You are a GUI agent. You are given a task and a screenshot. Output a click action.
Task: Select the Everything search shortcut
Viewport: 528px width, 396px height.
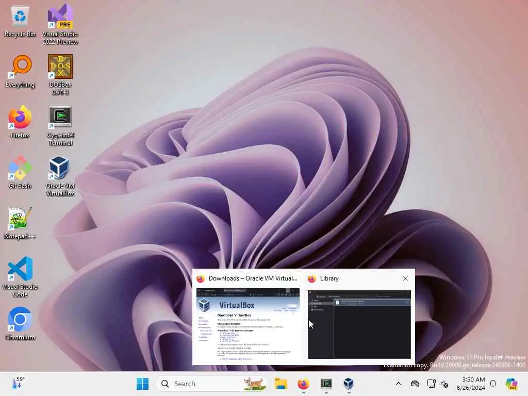[x=20, y=72]
